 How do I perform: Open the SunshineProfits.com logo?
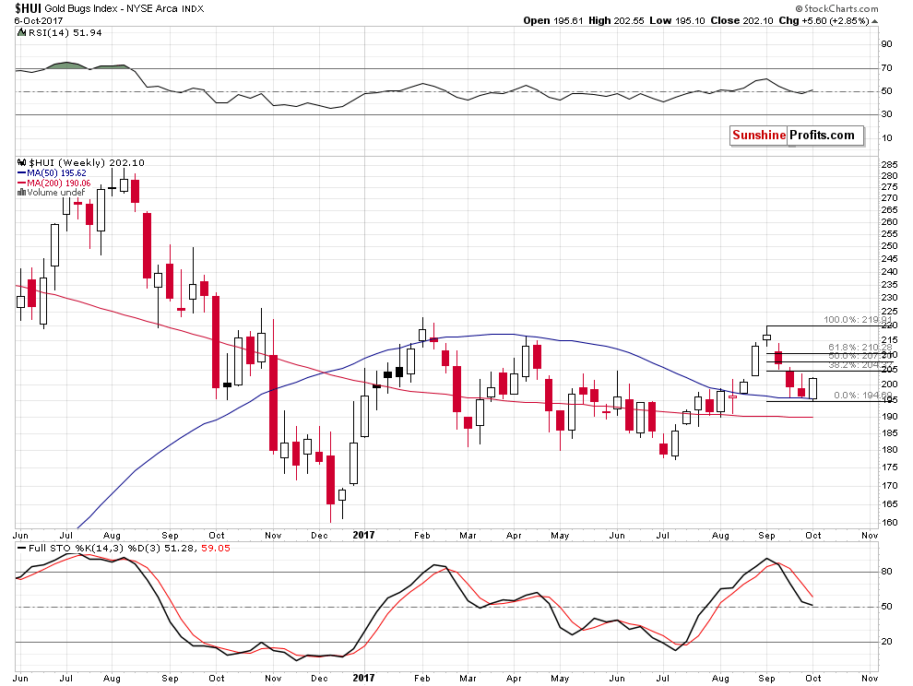click(796, 136)
